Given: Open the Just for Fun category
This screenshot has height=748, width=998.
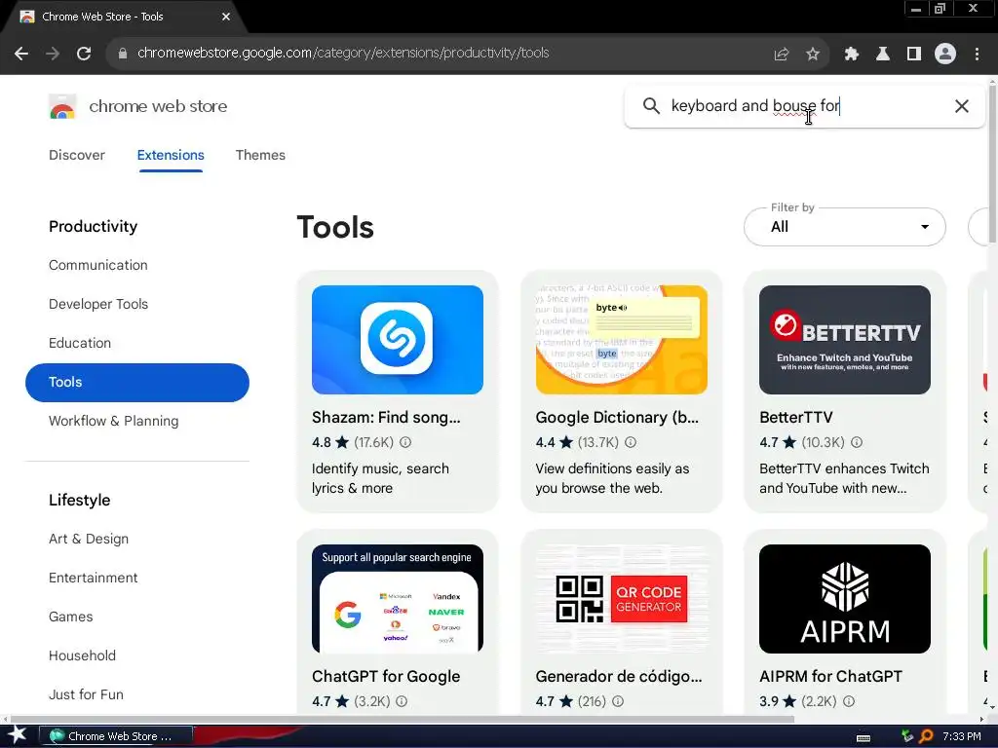Looking at the screenshot, I should (x=86, y=694).
